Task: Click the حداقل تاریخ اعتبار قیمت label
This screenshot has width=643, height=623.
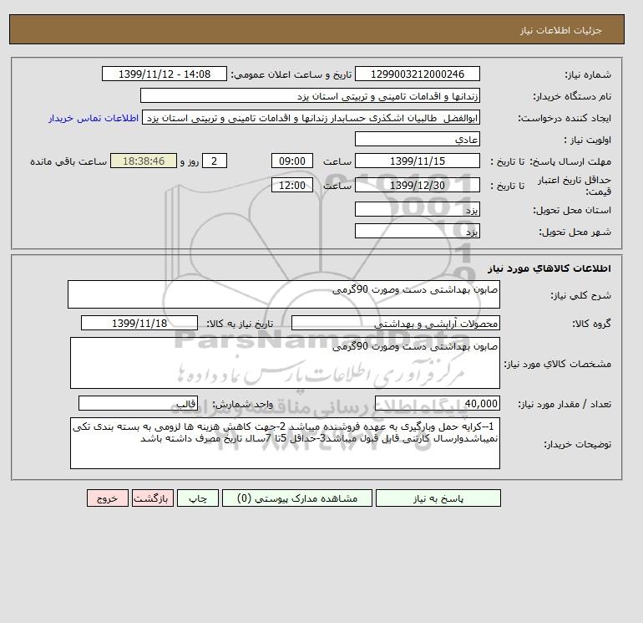Action: 575,186
